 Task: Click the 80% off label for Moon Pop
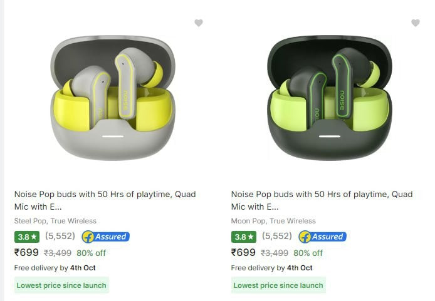pos(308,253)
